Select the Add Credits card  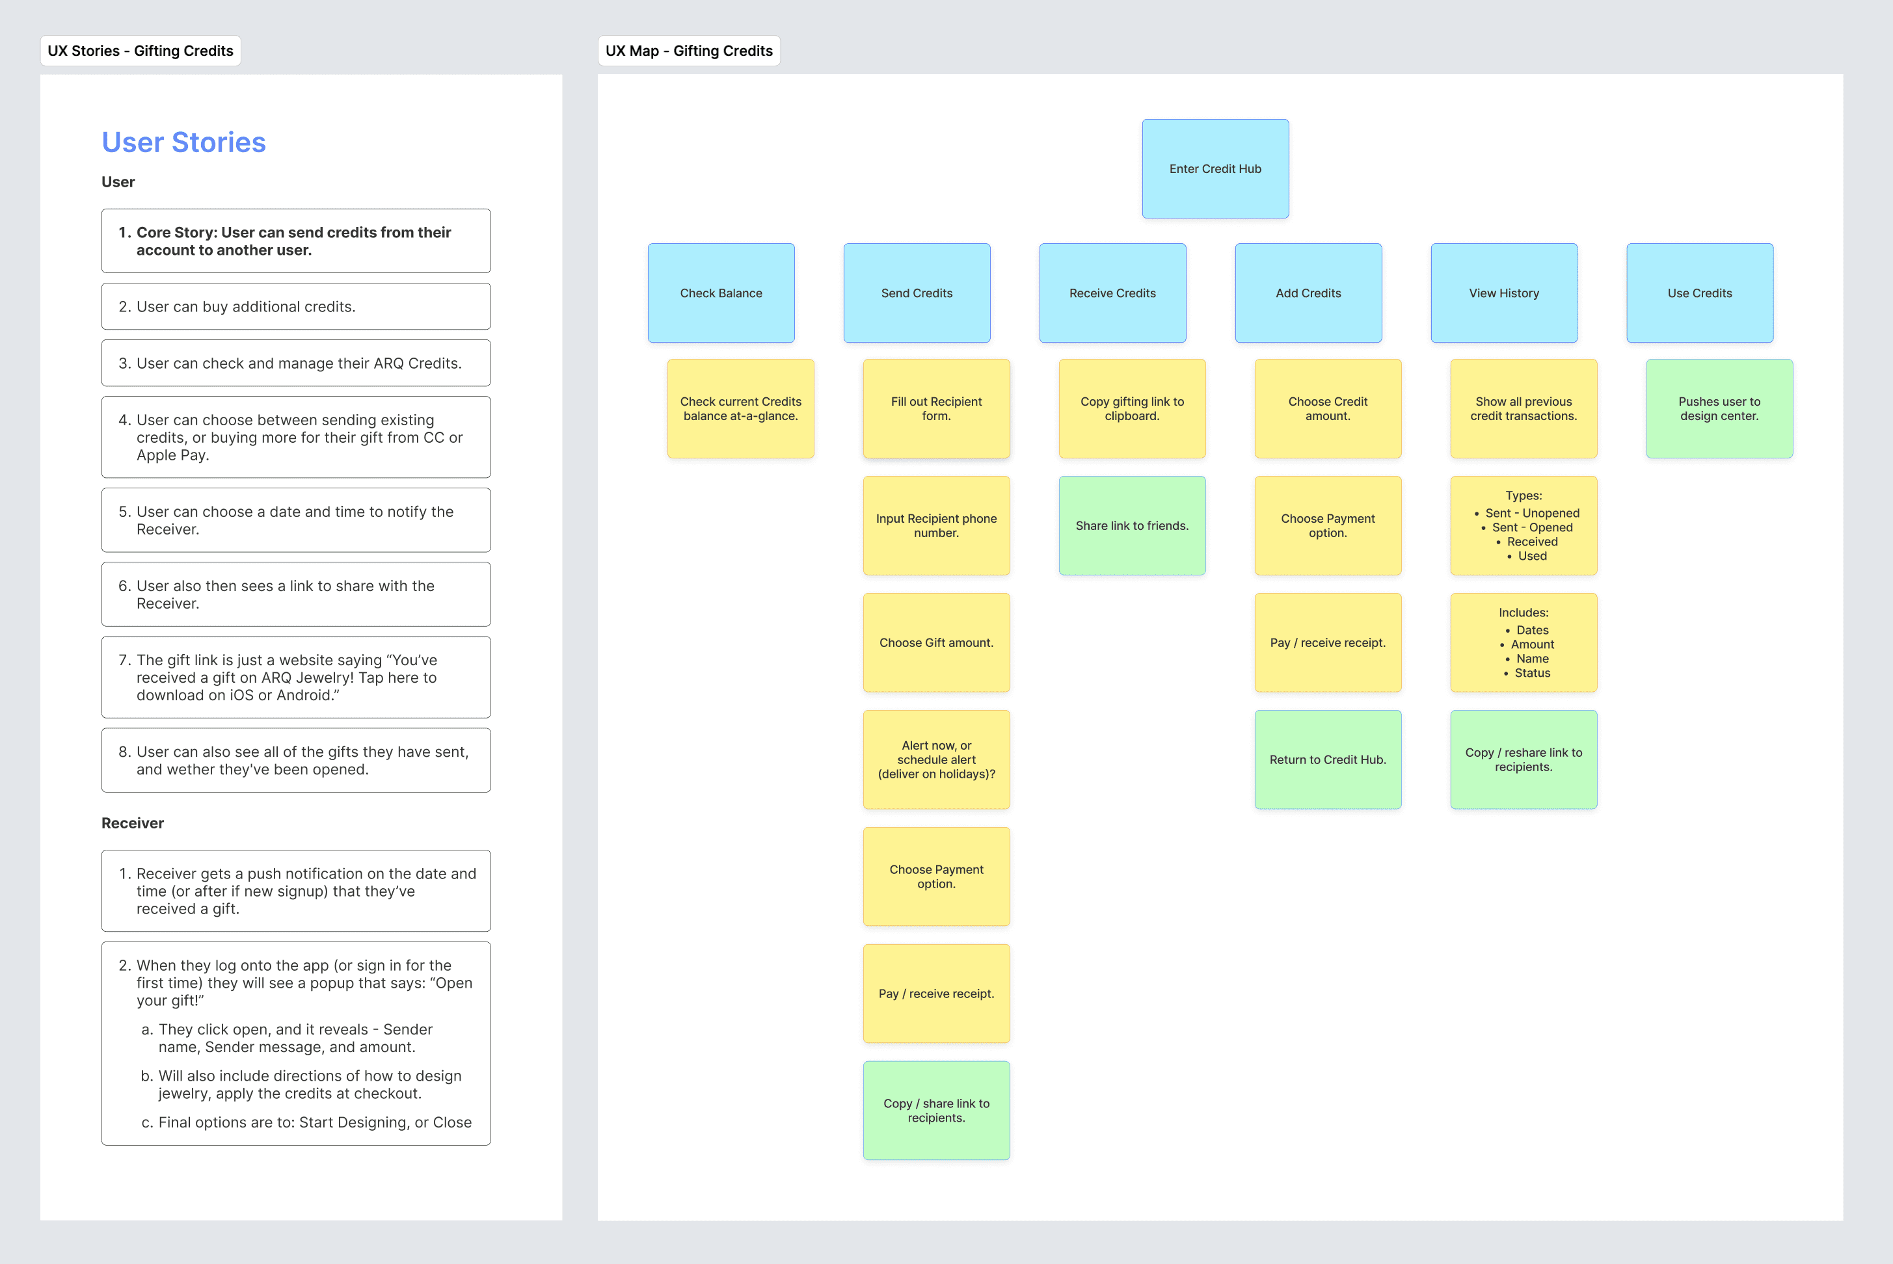click(1308, 293)
